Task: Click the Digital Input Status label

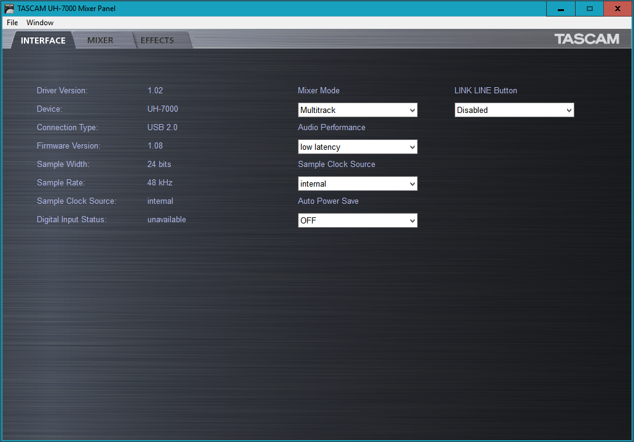Action: (x=71, y=219)
